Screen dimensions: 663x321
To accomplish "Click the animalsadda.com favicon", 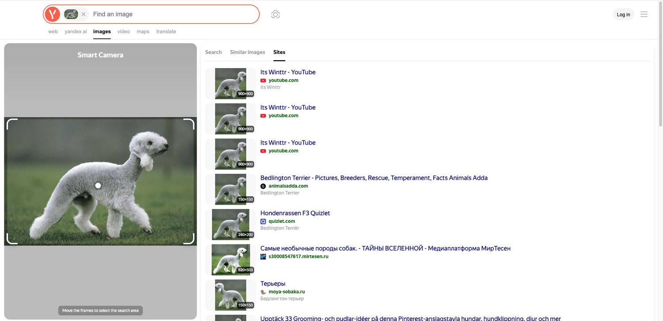I will [x=263, y=186].
